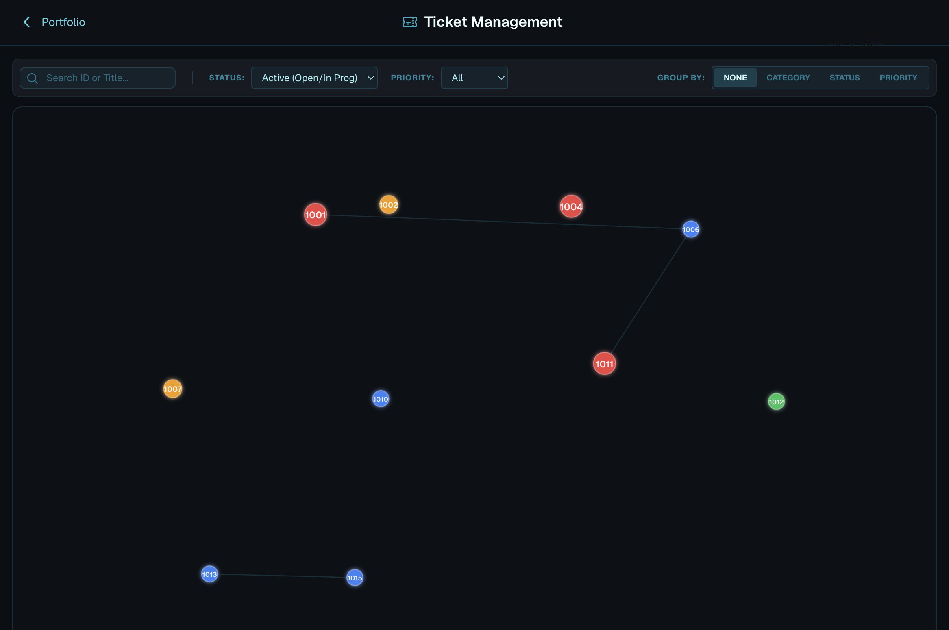Select blue ticket node 1006
Image resolution: width=949 pixels, height=630 pixels.
click(x=690, y=230)
